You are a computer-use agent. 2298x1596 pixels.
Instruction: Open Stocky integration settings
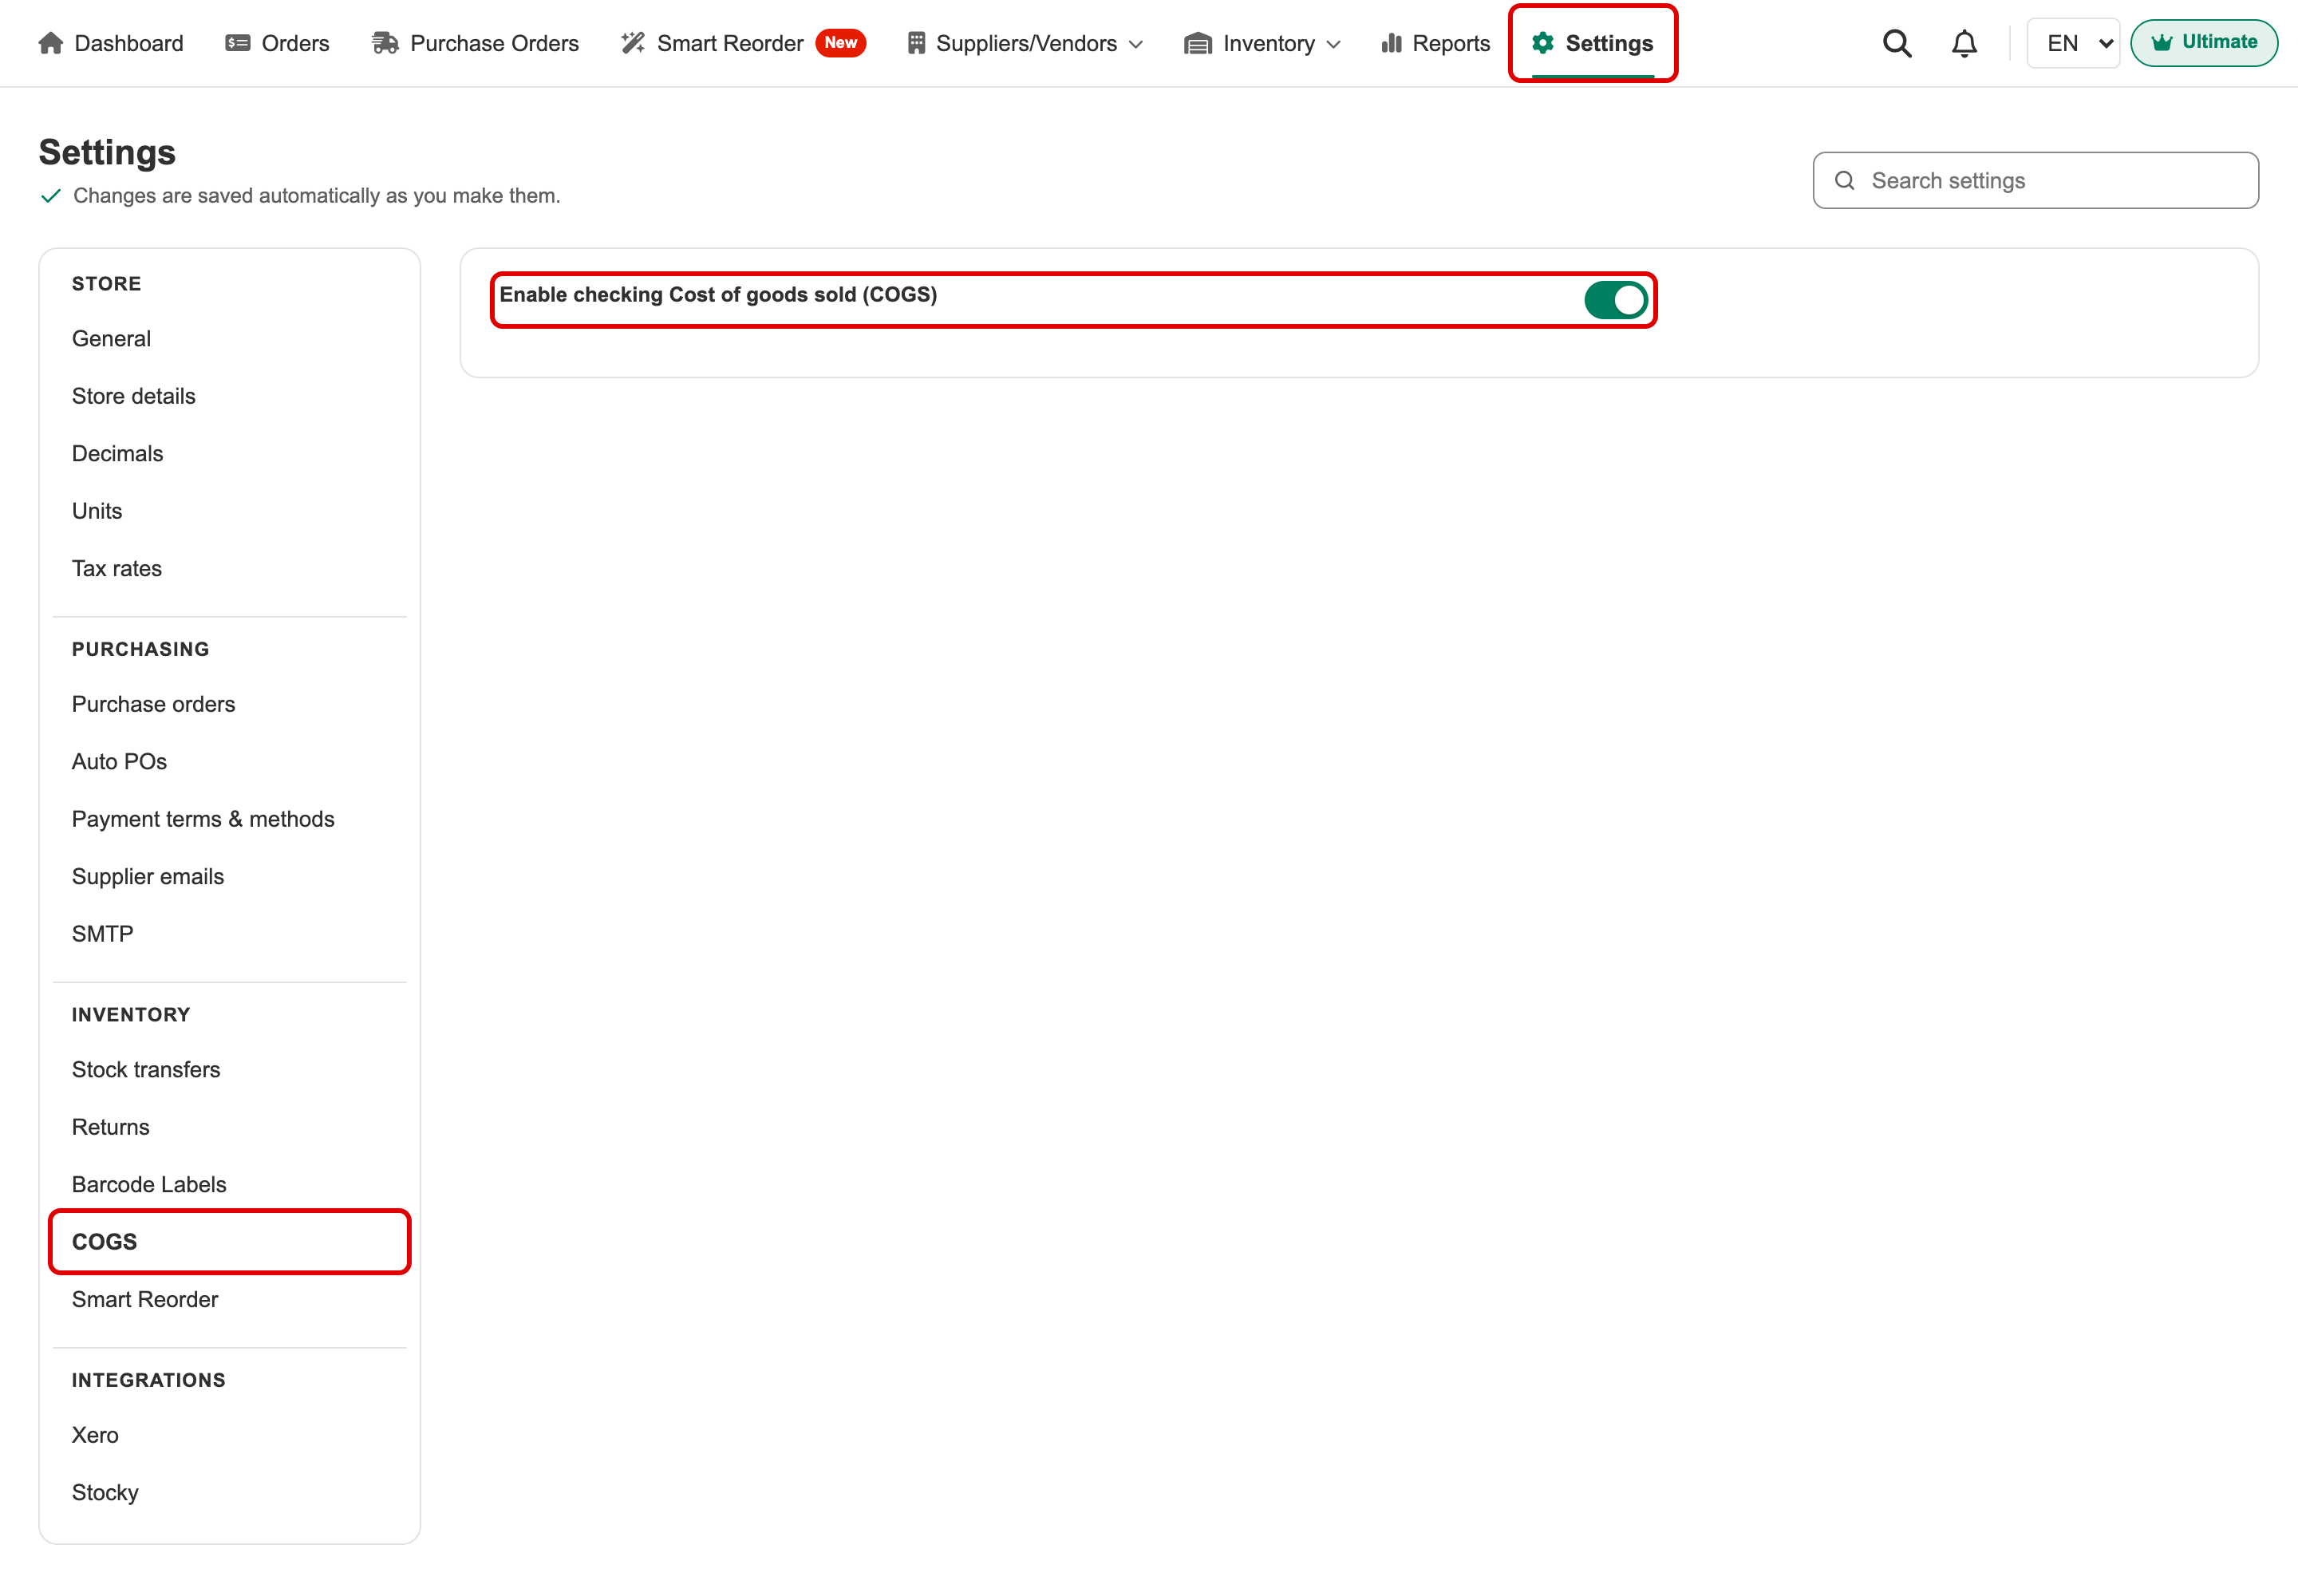click(x=105, y=1492)
